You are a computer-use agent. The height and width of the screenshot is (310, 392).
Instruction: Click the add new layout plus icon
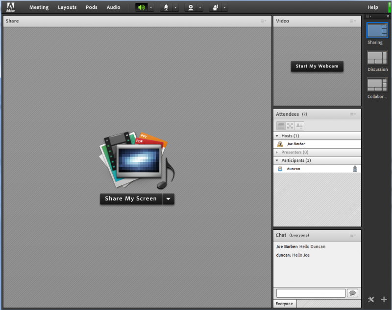(x=384, y=299)
